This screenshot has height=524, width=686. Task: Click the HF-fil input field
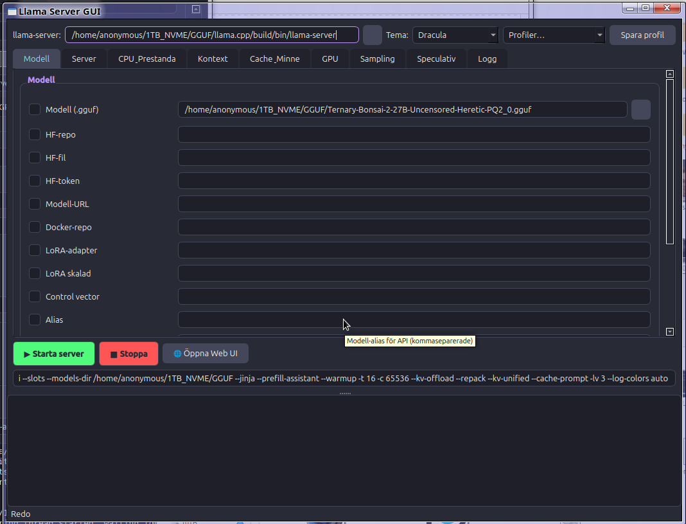(x=414, y=158)
